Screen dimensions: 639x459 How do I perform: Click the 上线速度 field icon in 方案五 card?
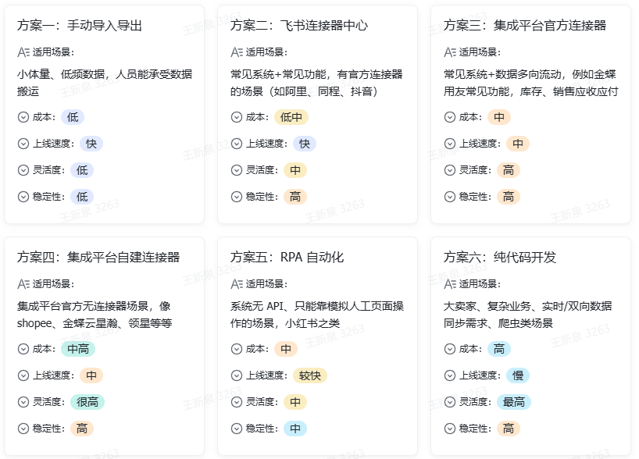(237, 375)
